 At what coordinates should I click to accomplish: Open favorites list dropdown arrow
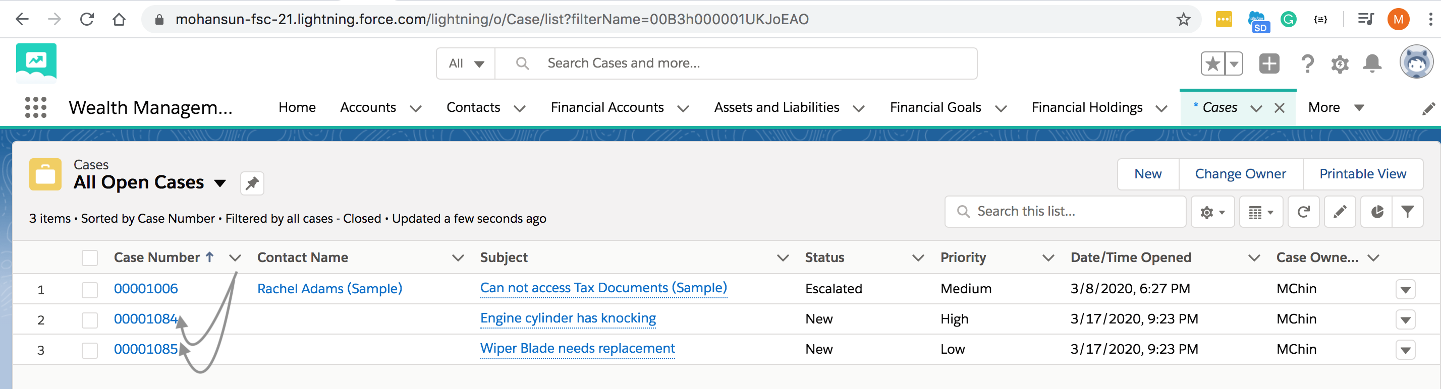coord(1234,63)
